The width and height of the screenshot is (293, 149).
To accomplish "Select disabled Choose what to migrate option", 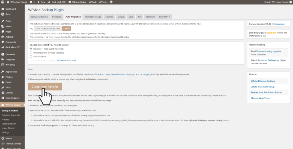I will pyautogui.click(x=31, y=60).
